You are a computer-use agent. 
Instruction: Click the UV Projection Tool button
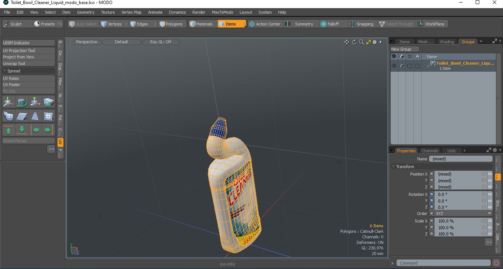[x=29, y=51]
